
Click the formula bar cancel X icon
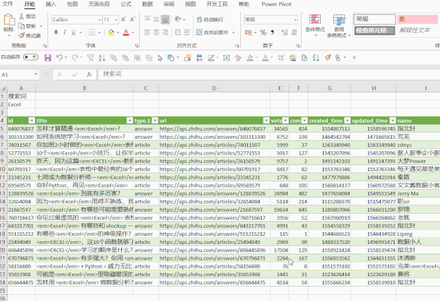pos(60,74)
